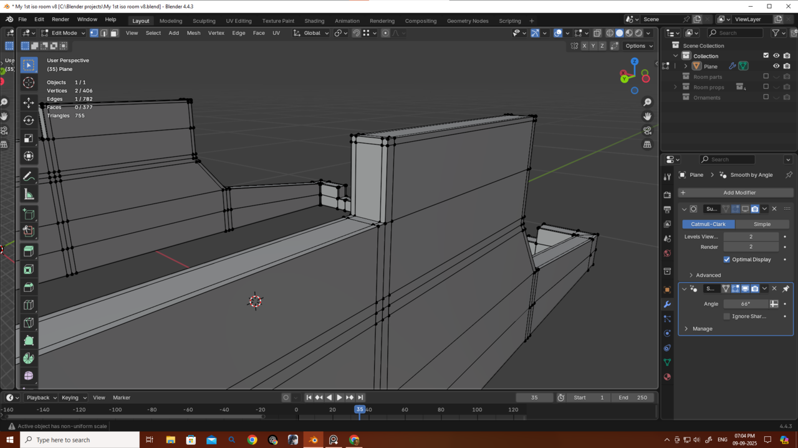Viewport: 798px width, 448px height.
Task: Switch to the Sculpting workspace tab
Action: pyautogui.click(x=204, y=21)
